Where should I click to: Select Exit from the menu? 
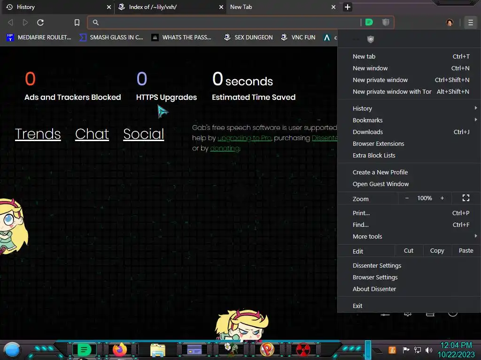click(x=409, y=306)
